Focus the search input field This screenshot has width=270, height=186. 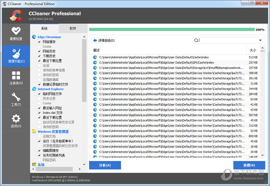pos(228,40)
